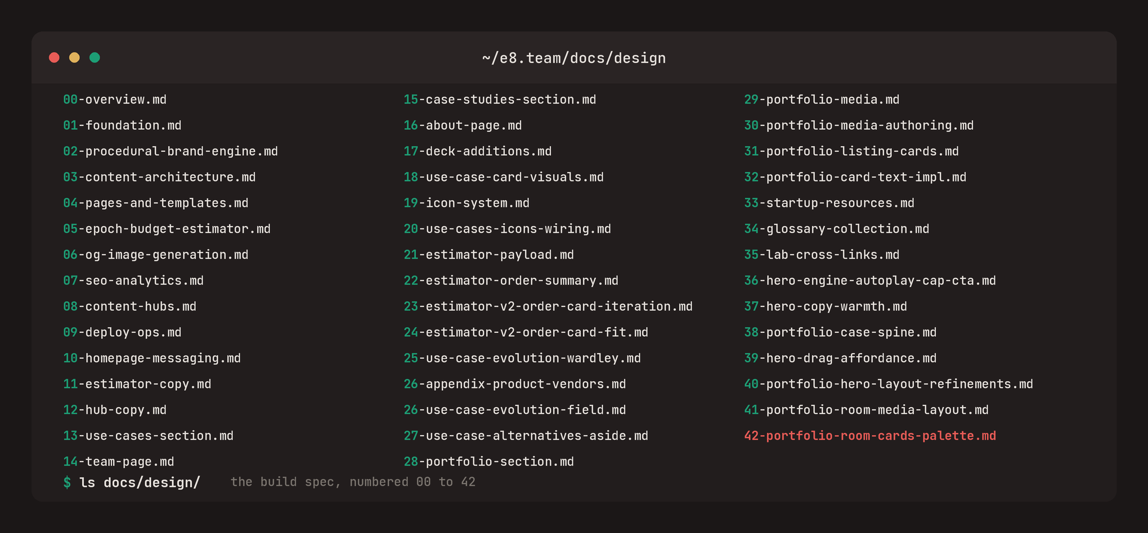1148x533 pixels.
Task: Click the window title ~/e8.team/docs/design
Action: [x=574, y=58]
